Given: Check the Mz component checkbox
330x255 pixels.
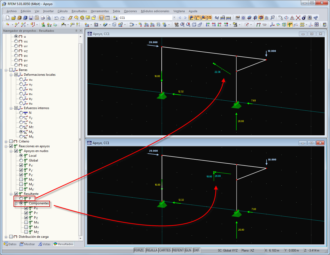Looking at the screenshot, I should tap(26, 232).
